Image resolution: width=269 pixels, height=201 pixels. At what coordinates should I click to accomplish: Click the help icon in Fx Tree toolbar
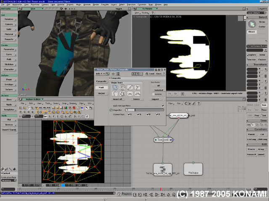[x=198, y=103]
